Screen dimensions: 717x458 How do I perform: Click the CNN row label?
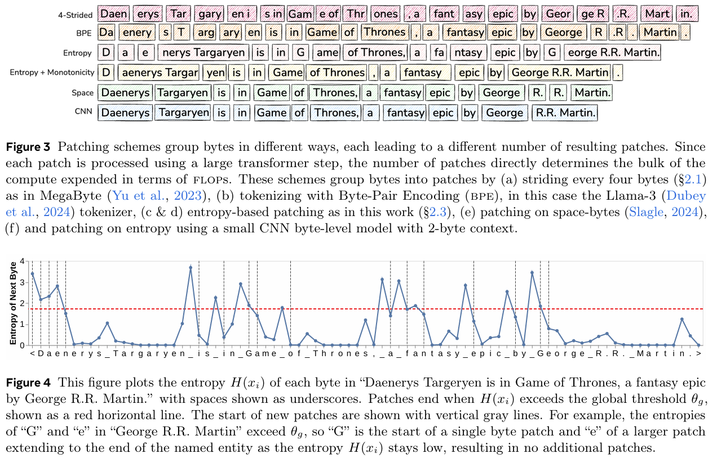(x=83, y=112)
